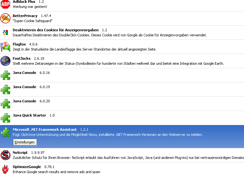Viewport: 244px width, 175px height.
Task: Click the puzzle icon for Java Console 6.0.19
Action: (5, 89)
